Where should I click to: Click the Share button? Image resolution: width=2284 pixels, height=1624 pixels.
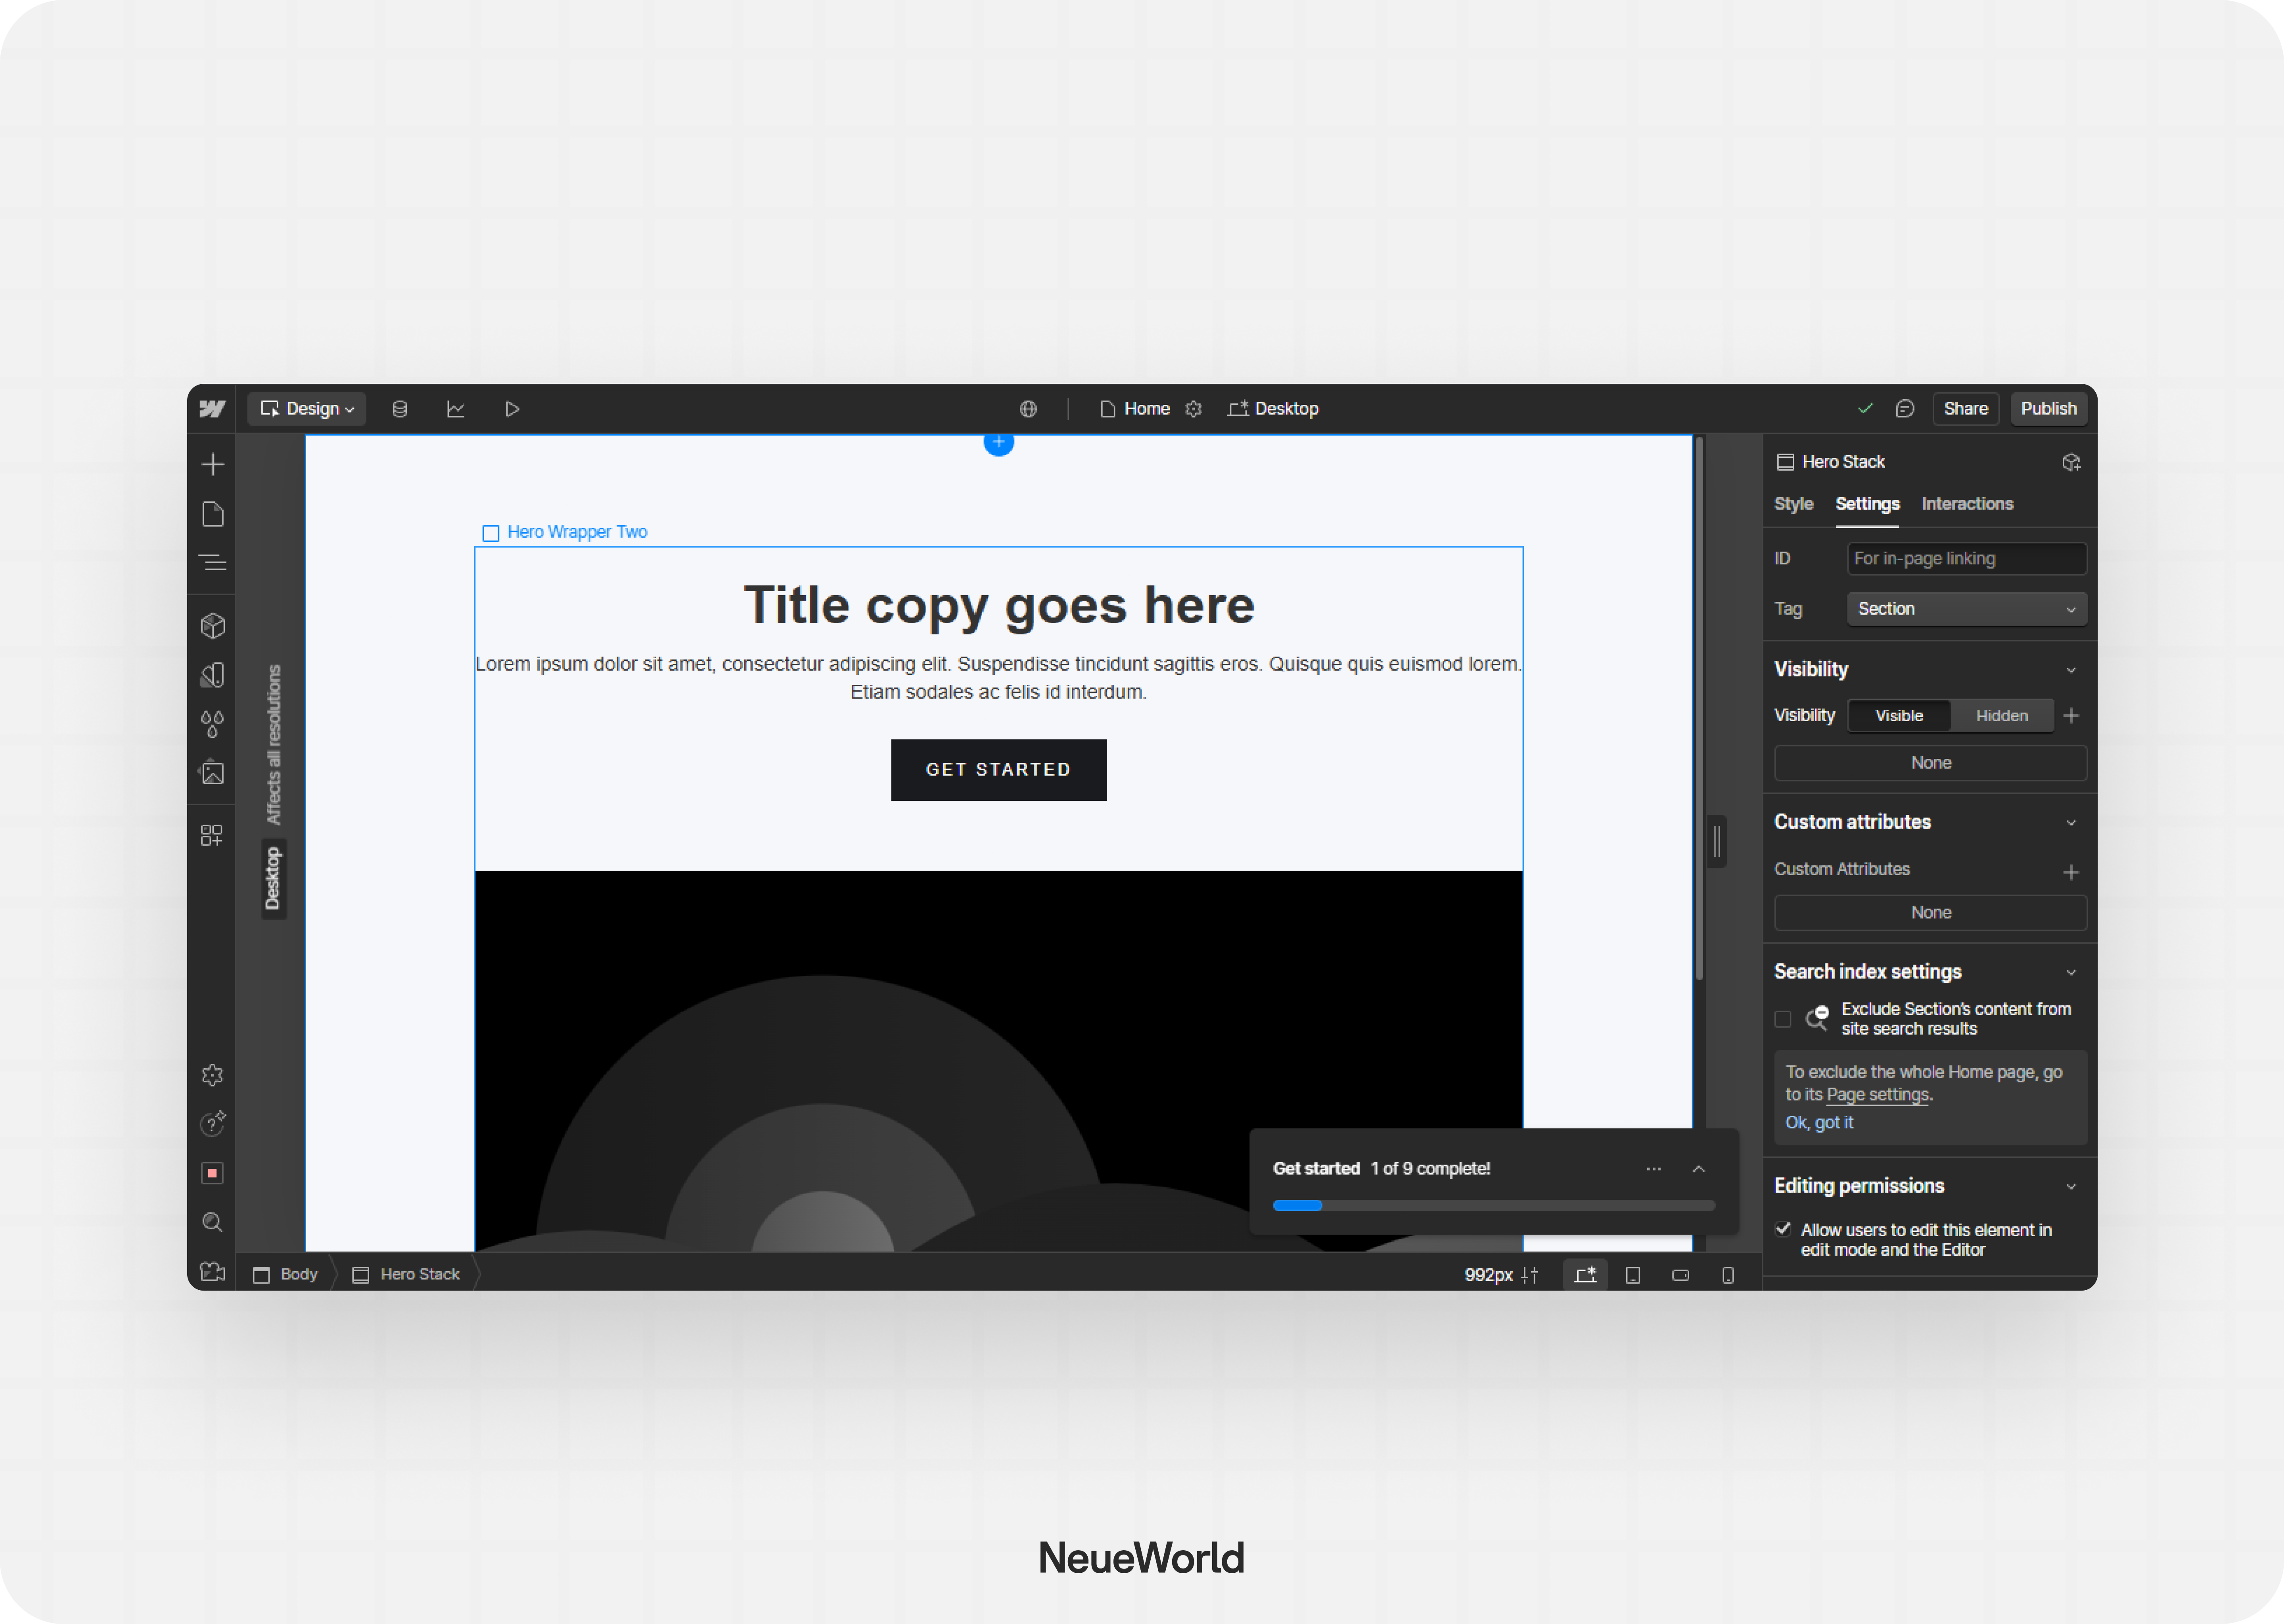(x=1965, y=409)
